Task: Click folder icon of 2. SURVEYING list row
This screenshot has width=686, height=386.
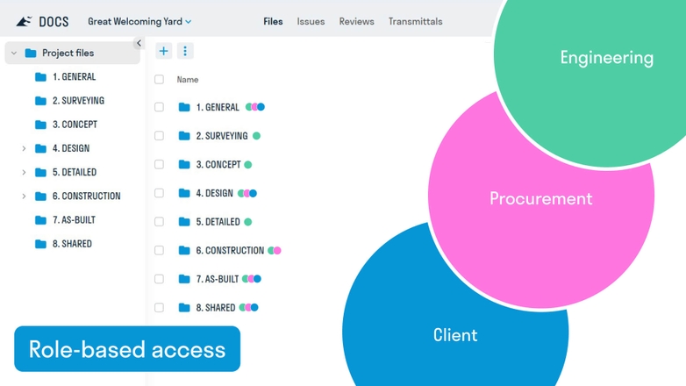Action: tap(184, 136)
